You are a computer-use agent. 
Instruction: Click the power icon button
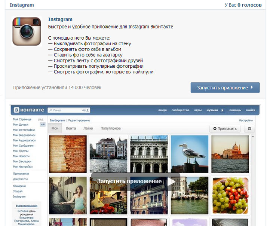(249, 128)
